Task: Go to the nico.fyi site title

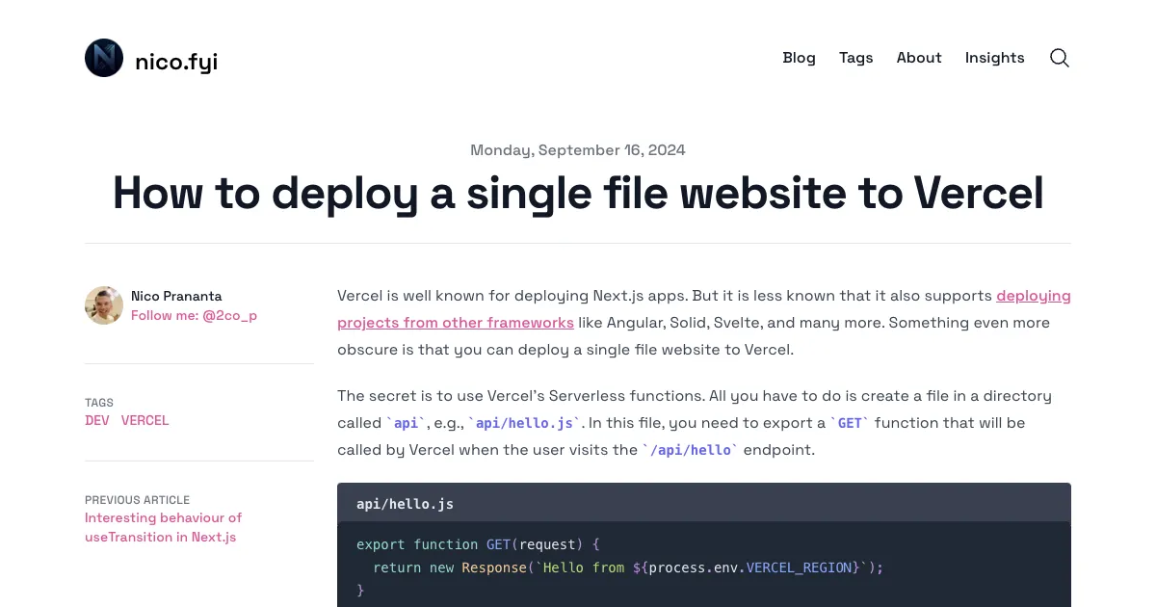Action: [x=176, y=62]
